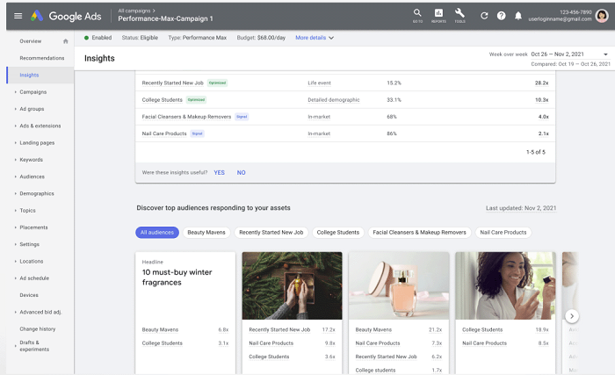Open the help question mark icon
The height and width of the screenshot is (375, 615).
pyautogui.click(x=502, y=16)
